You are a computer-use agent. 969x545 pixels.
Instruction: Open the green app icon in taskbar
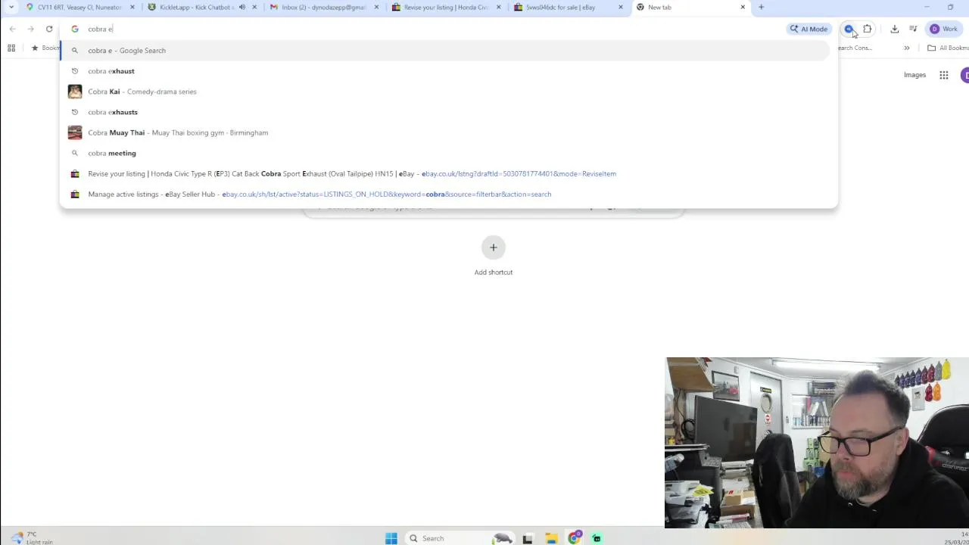[x=597, y=538]
